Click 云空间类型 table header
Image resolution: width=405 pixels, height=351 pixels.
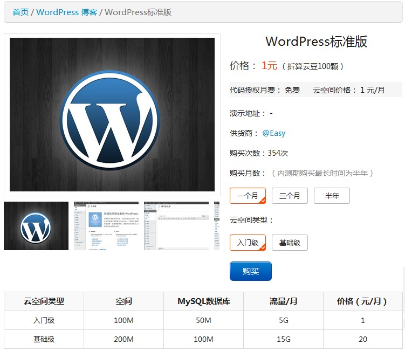tap(44, 301)
